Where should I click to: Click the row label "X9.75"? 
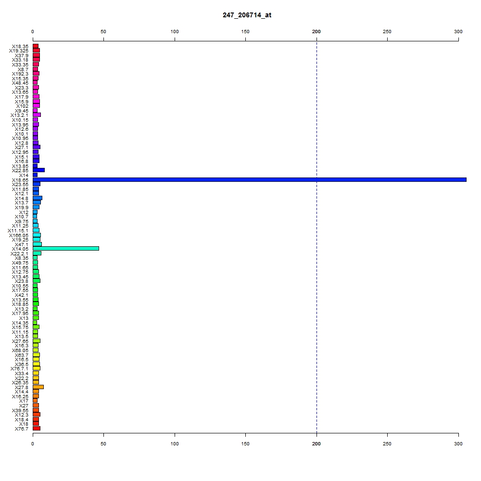22,222
